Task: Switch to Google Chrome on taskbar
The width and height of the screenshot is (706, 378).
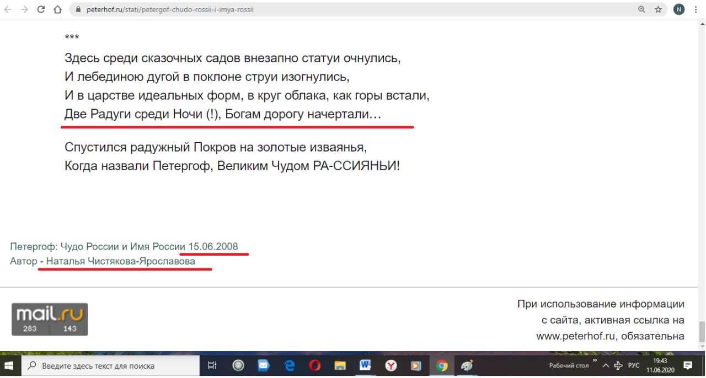Action: tap(442, 365)
